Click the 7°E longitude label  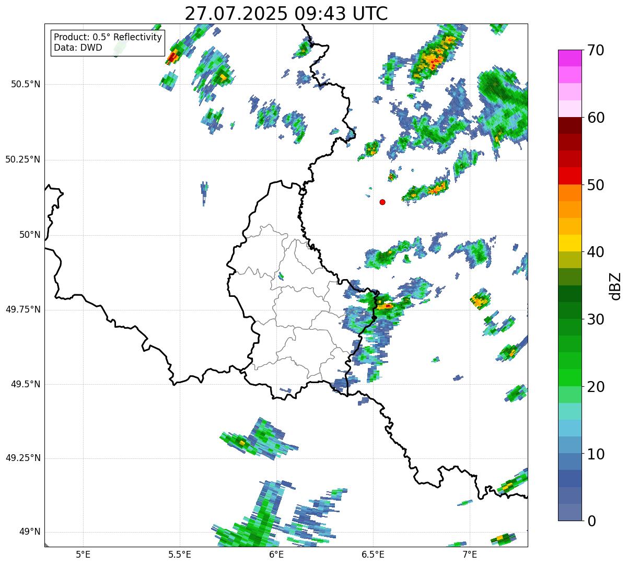click(x=470, y=554)
